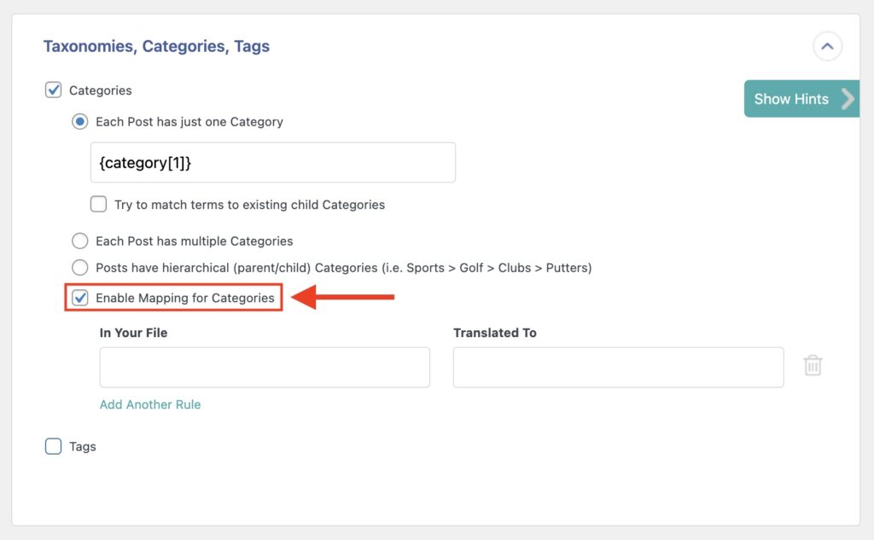Click the delete icon beside the Translated To field

point(813,364)
